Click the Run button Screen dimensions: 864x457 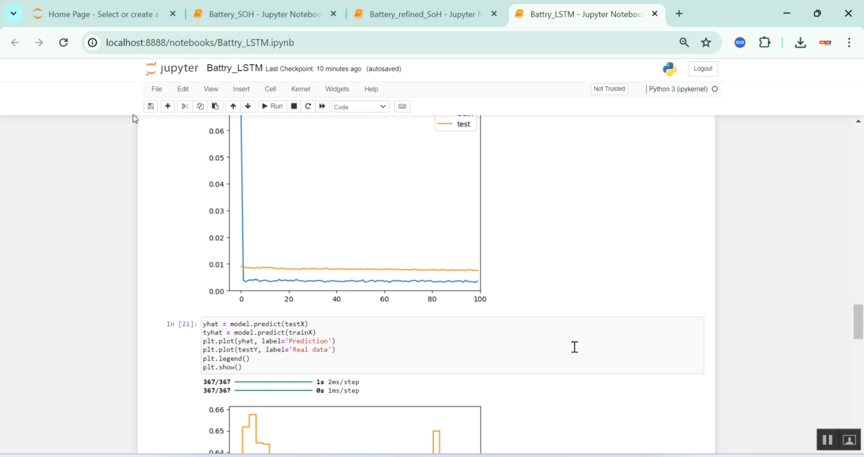pyautogui.click(x=272, y=106)
